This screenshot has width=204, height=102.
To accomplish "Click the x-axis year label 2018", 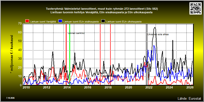I will (x=108, y=87).
